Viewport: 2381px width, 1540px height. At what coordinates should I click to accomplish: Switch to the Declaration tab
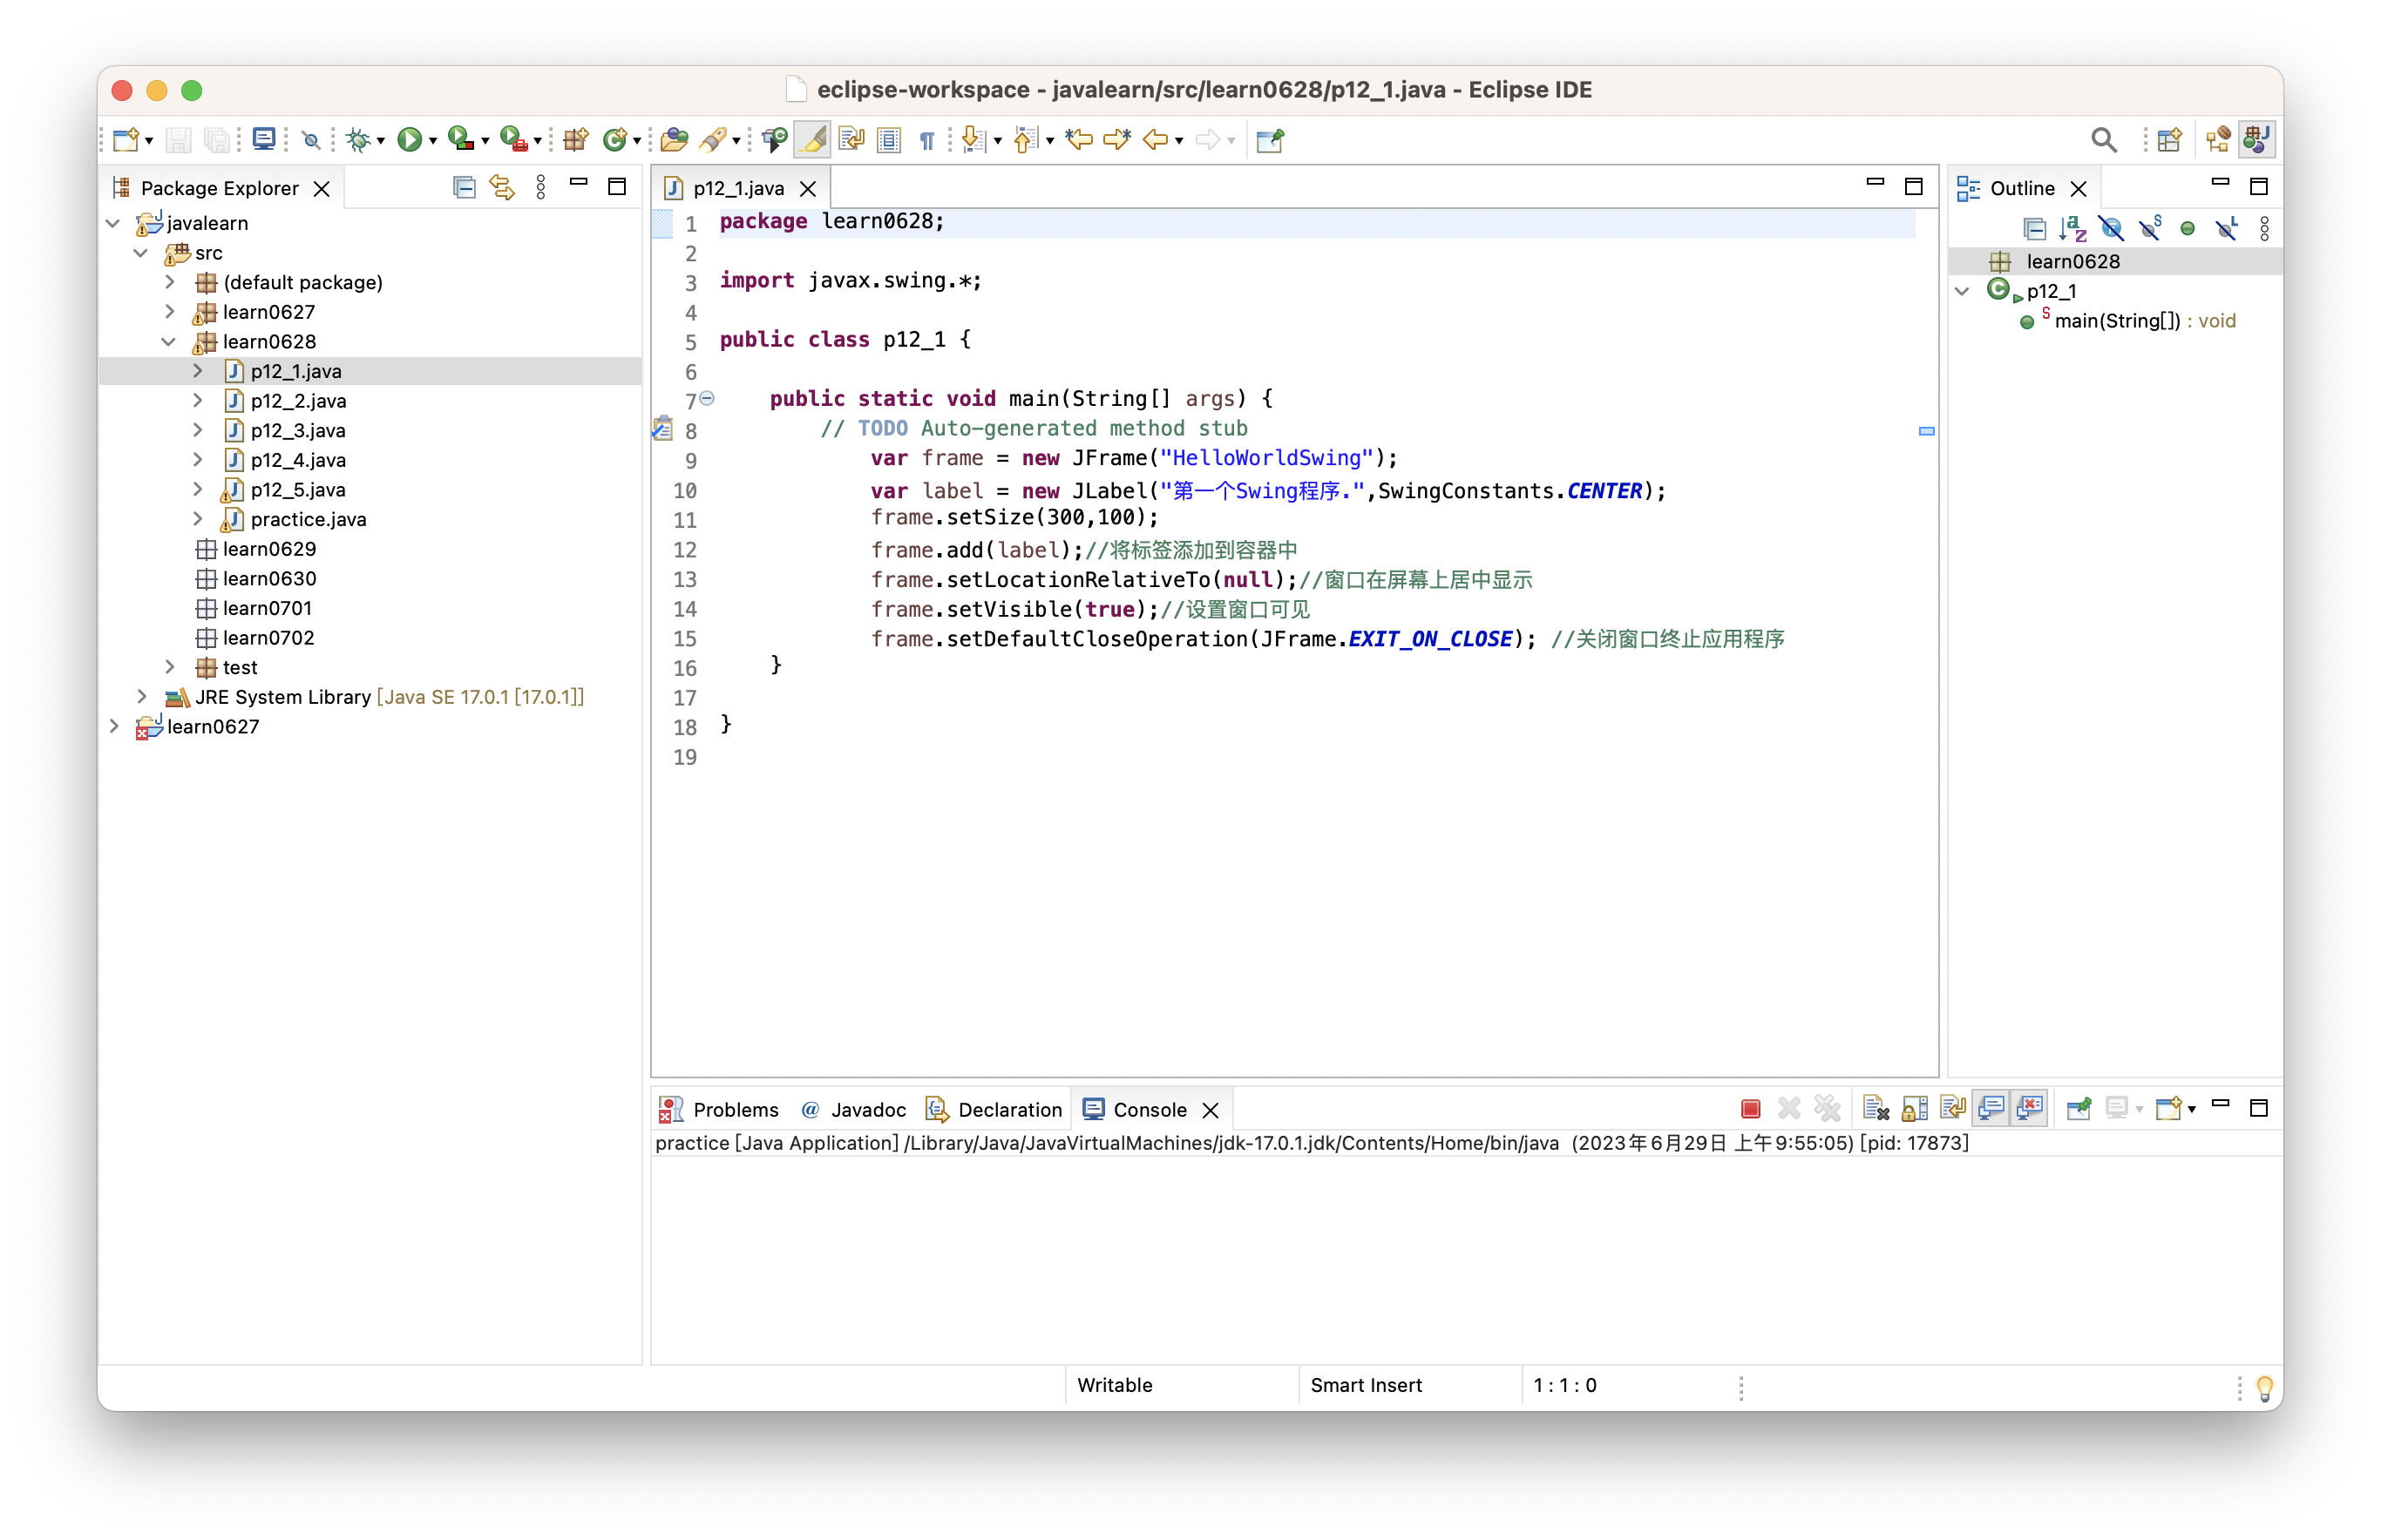coord(994,1110)
